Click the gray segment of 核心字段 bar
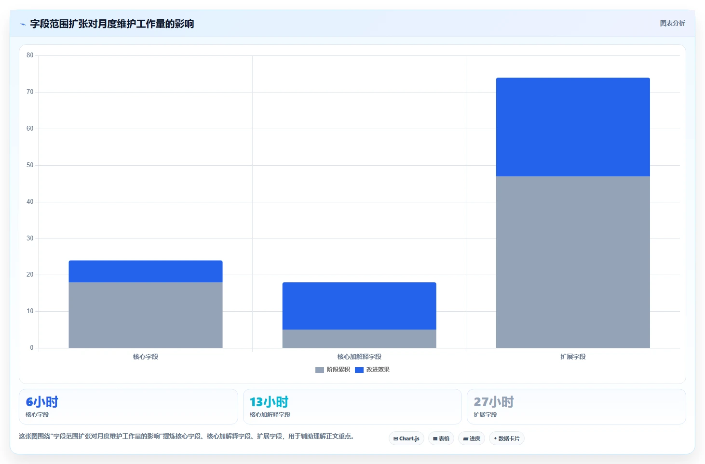This screenshot has height=464, width=705. [x=146, y=315]
